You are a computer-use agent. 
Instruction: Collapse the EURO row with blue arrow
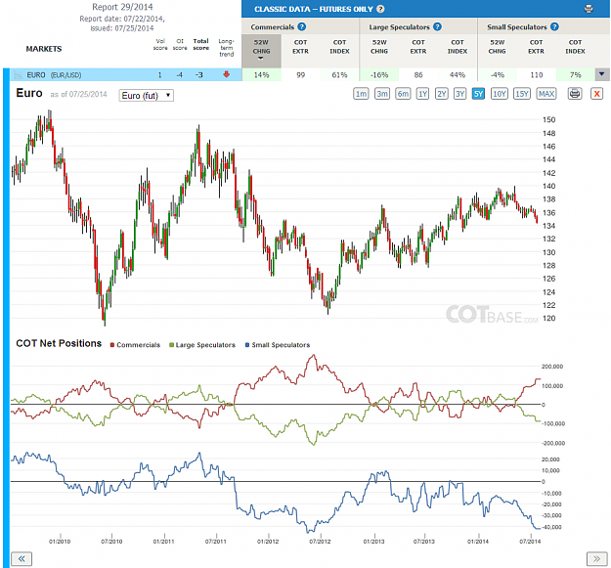(x=602, y=74)
